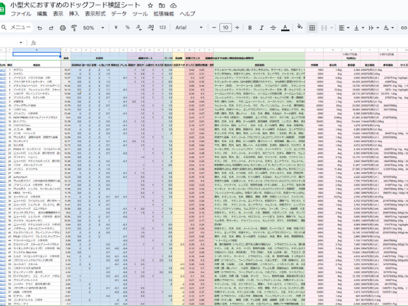The width and height of the screenshot is (408, 306).
Task: Select the rank number 45 cell
Action: [x=10, y=244]
